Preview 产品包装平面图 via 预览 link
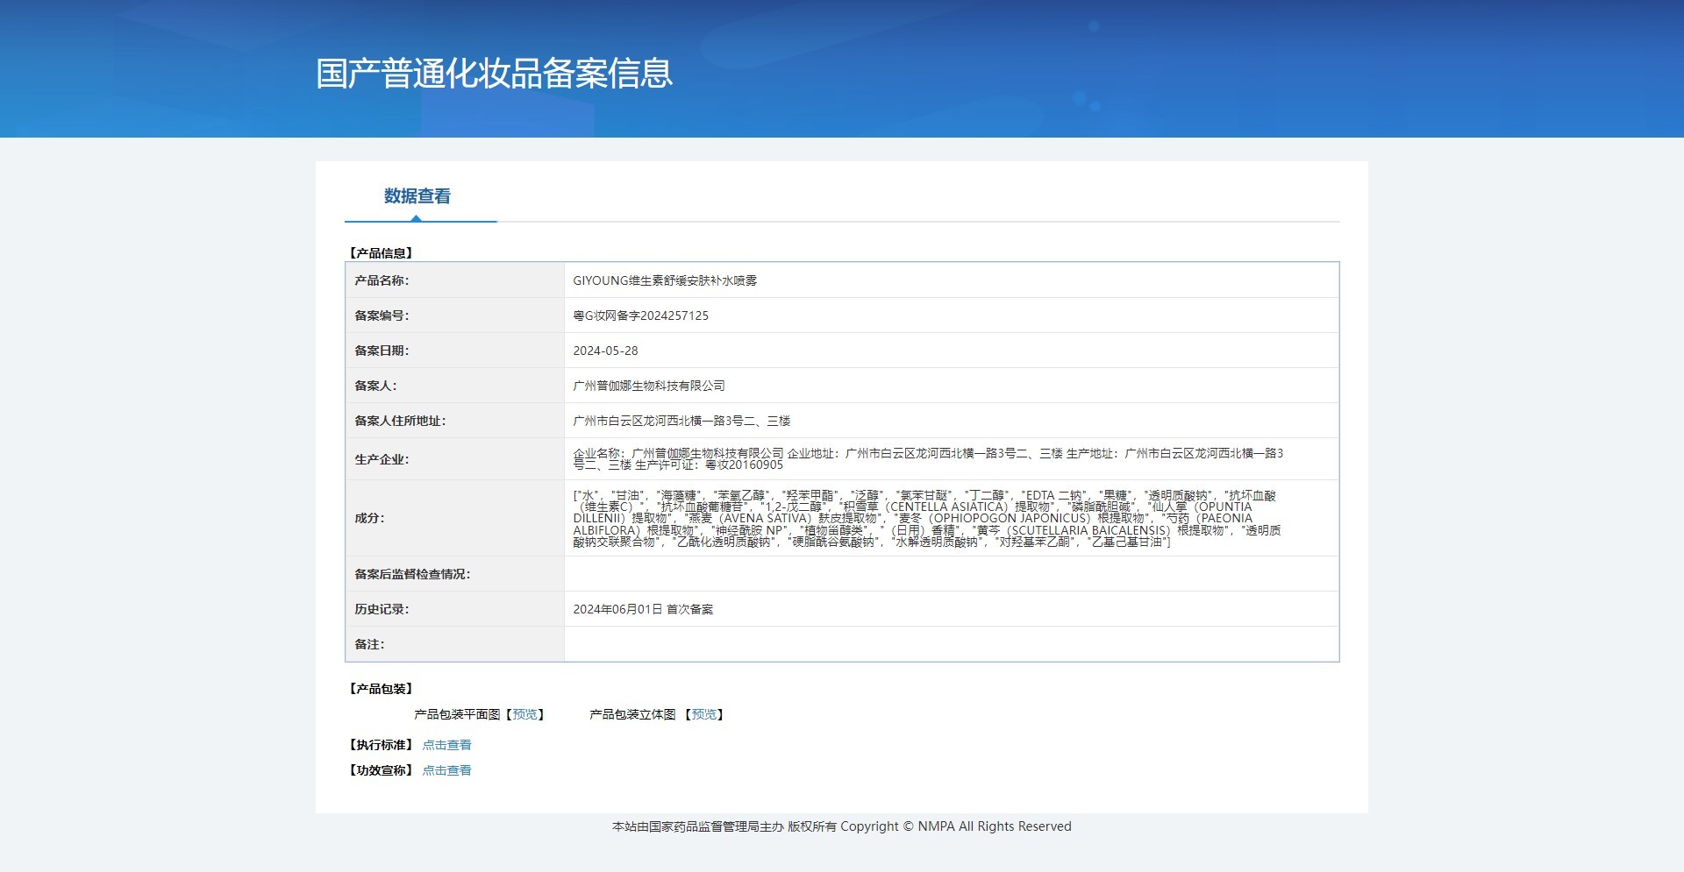 [x=524, y=715]
